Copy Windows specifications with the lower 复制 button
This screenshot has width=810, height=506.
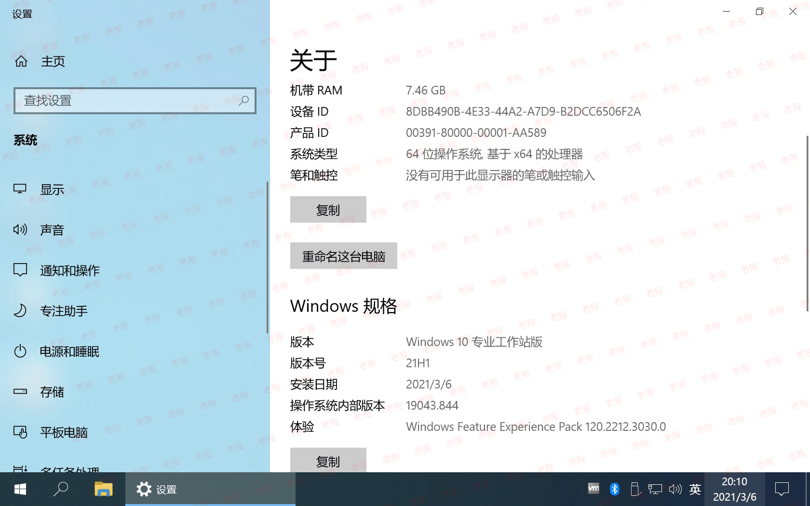[x=328, y=460]
